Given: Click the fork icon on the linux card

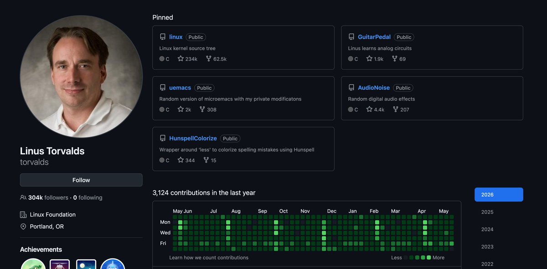Looking at the screenshot, I should (208, 59).
